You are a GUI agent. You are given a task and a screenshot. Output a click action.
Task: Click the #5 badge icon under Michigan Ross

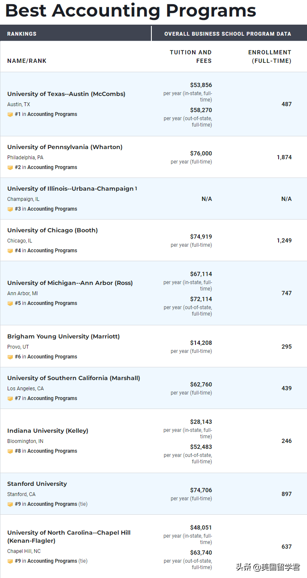click(x=10, y=303)
